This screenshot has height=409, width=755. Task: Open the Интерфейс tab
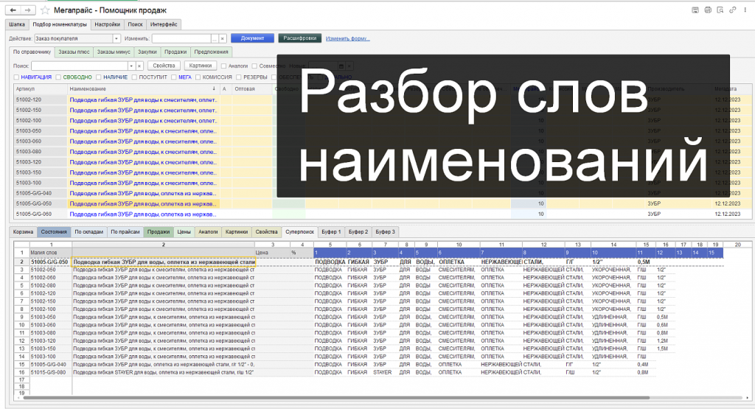pyautogui.click(x=164, y=24)
